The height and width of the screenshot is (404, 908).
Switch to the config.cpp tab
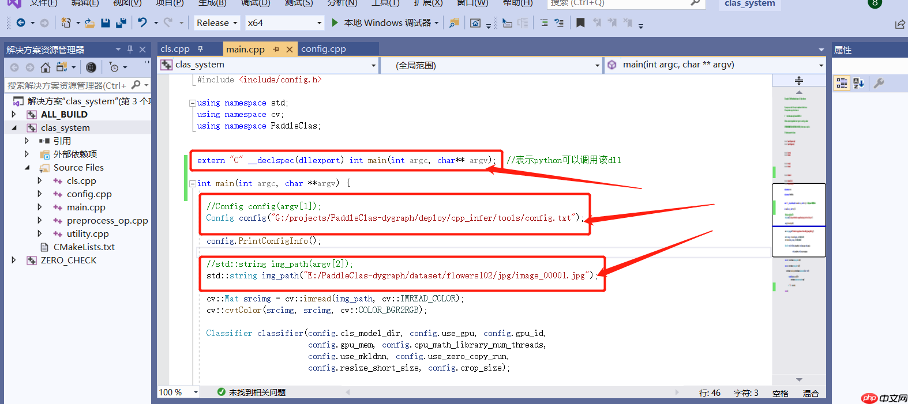(x=324, y=49)
